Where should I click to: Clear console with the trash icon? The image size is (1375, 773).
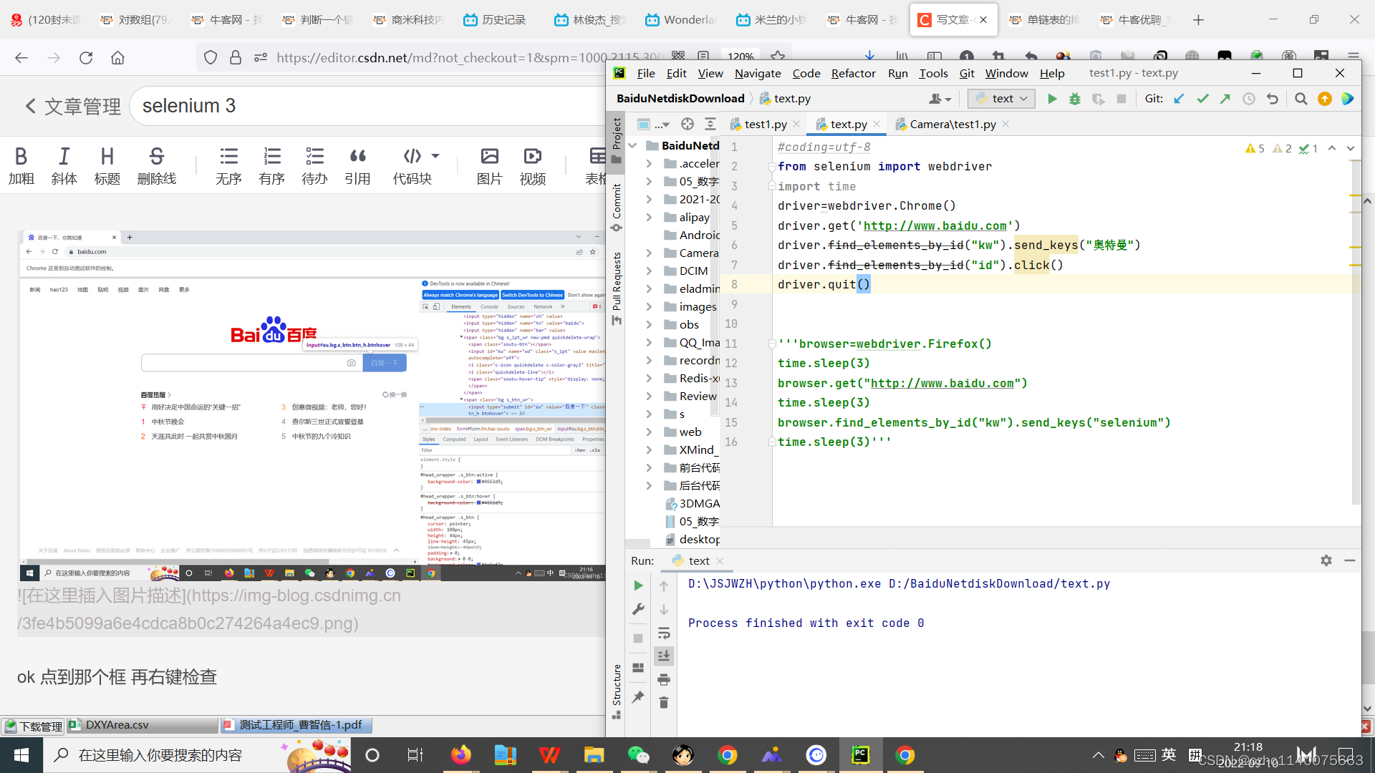(664, 703)
